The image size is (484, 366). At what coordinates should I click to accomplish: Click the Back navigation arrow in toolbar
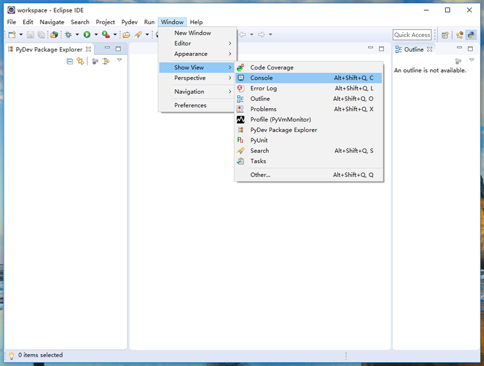pos(243,34)
